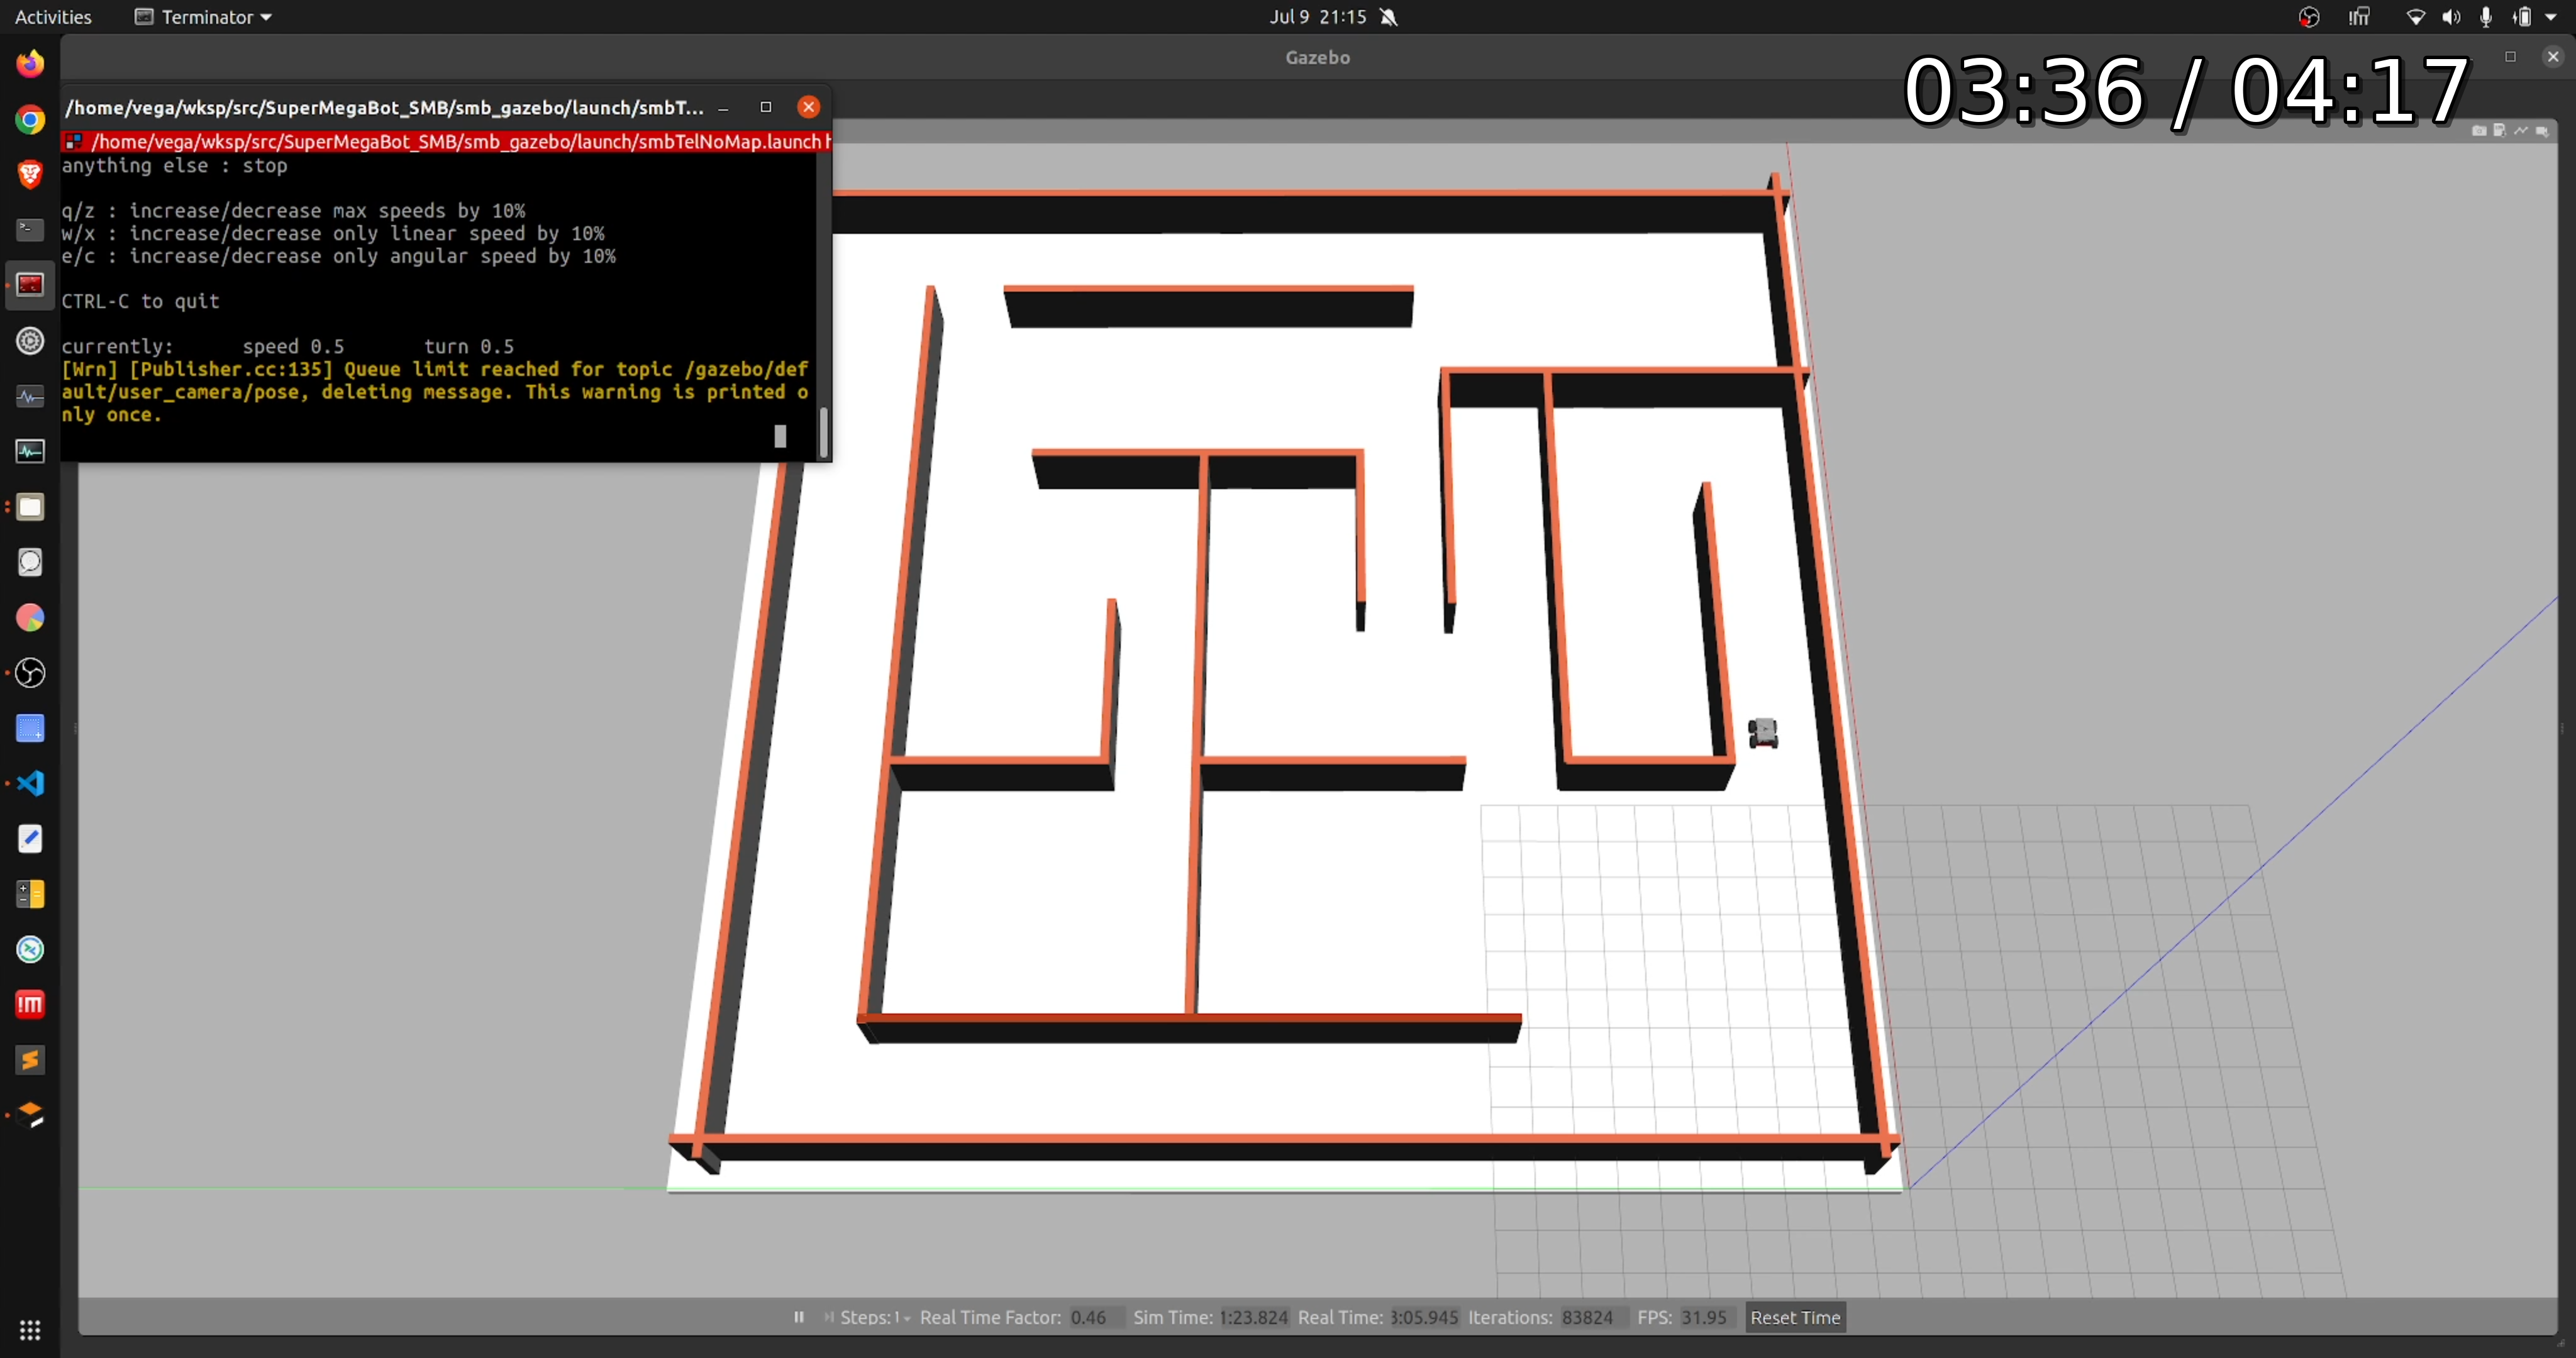Pause the Gazebo simulation
The height and width of the screenshot is (1358, 2576).
(798, 1317)
